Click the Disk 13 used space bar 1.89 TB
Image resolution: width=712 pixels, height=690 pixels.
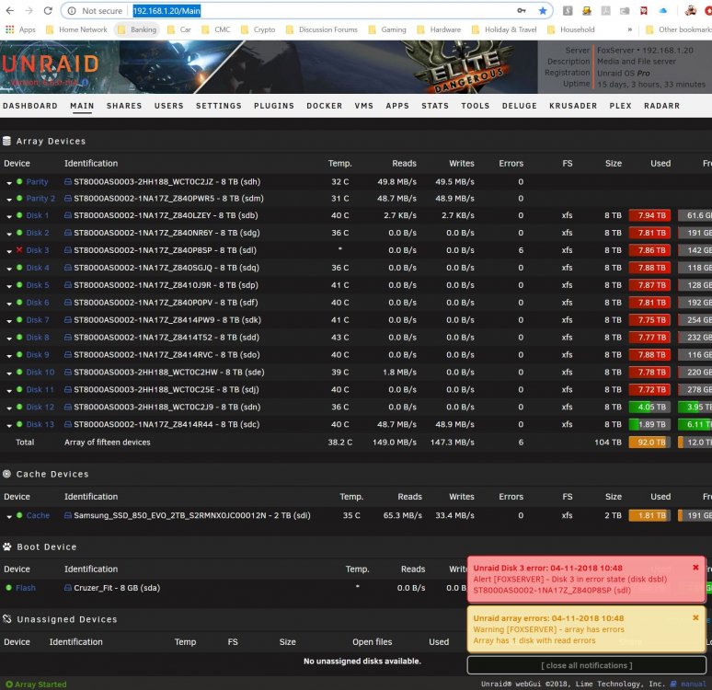coord(649,424)
